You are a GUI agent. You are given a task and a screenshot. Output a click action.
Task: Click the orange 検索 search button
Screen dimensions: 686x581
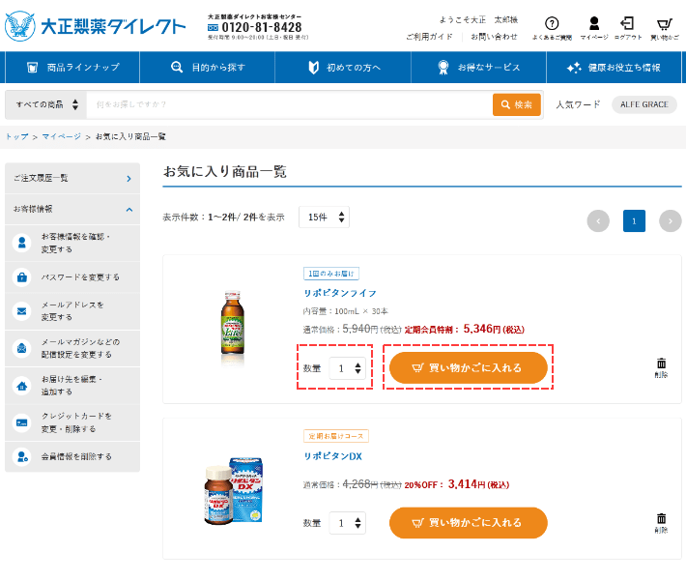click(517, 104)
